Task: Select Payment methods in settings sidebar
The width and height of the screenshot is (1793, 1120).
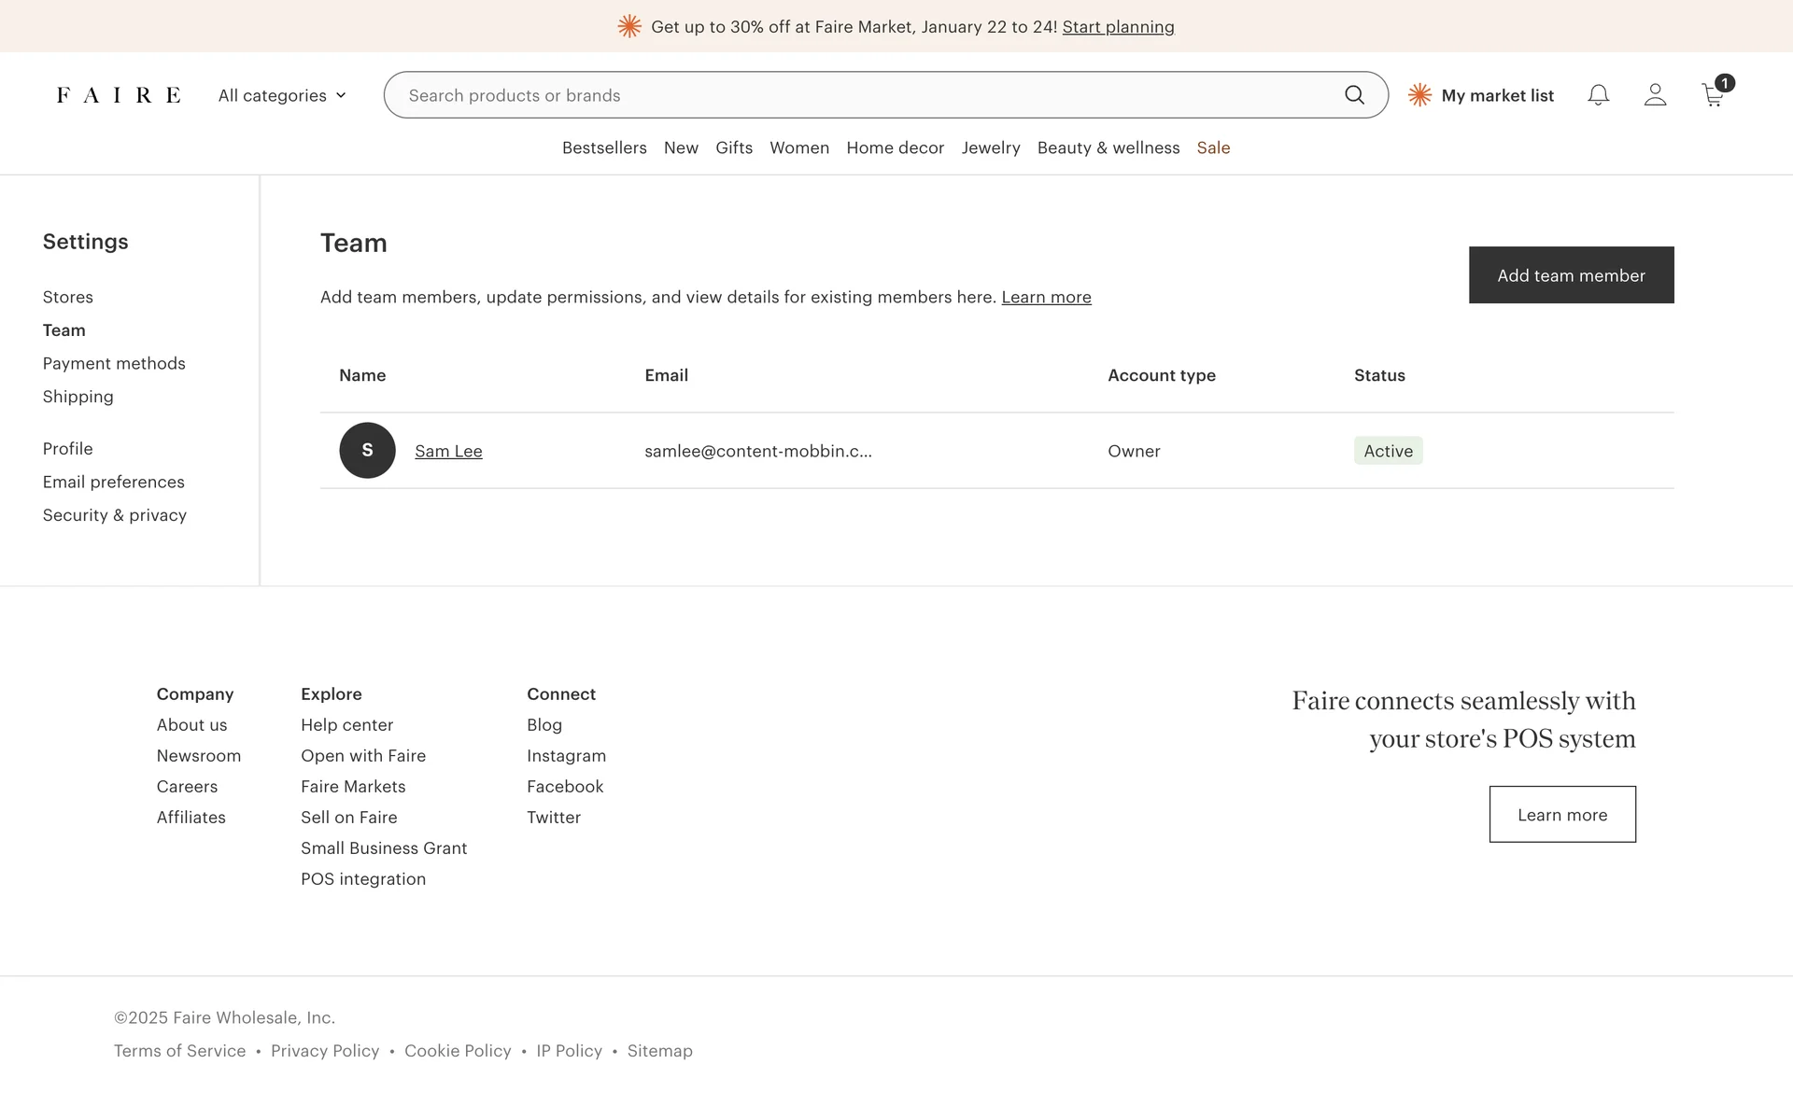Action: pyautogui.click(x=114, y=363)
